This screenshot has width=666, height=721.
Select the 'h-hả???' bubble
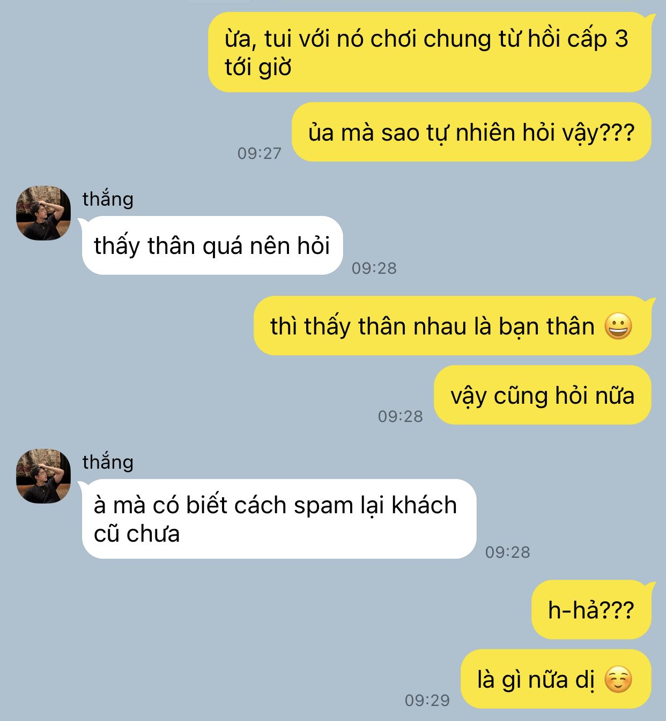pos(591,609)
